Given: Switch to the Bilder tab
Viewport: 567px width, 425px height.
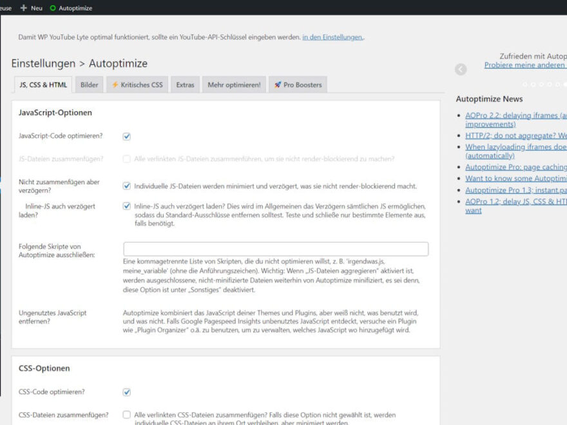Looking at the screenshot, I should (x=90, y=85).
